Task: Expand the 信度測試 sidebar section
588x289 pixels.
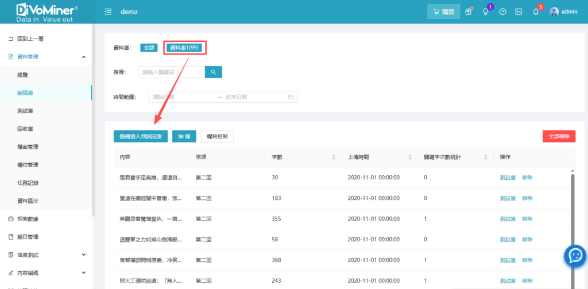Action: pos(84,255)
